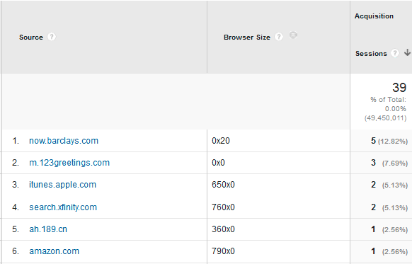Image resolution: width=412 pixels, height=264 pixels.
Task: Click the Source help question mark icon
Action: point(52,37)
